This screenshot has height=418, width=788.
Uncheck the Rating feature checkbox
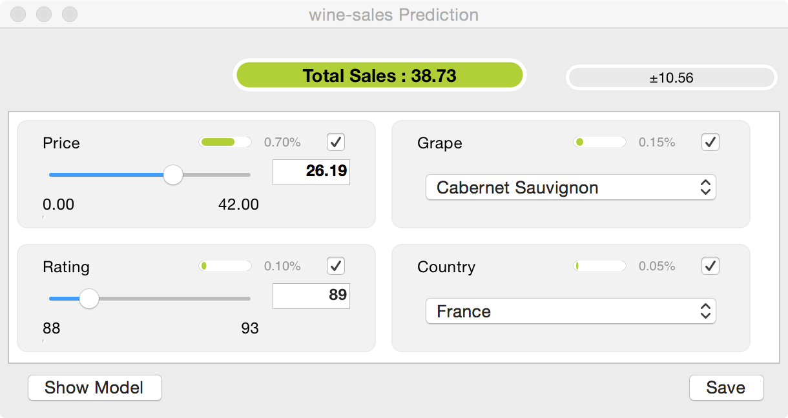coord(336,266)
